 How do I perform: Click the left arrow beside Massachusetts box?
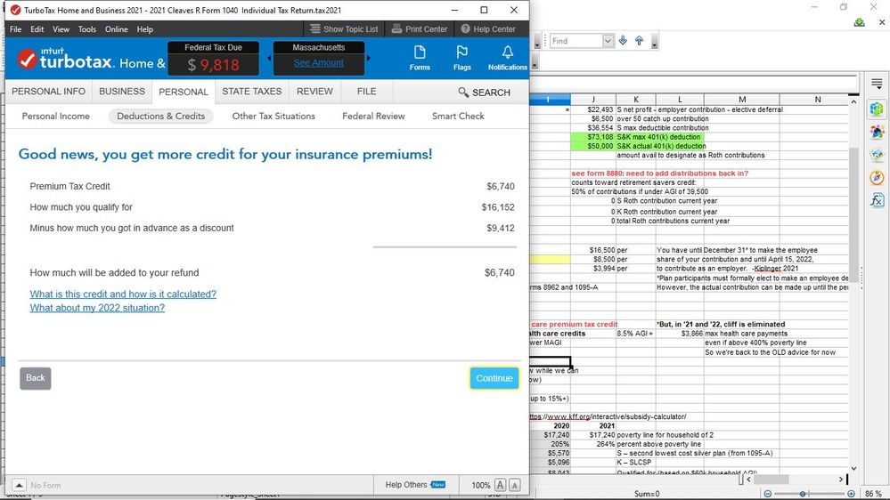[x=269, y=58]
